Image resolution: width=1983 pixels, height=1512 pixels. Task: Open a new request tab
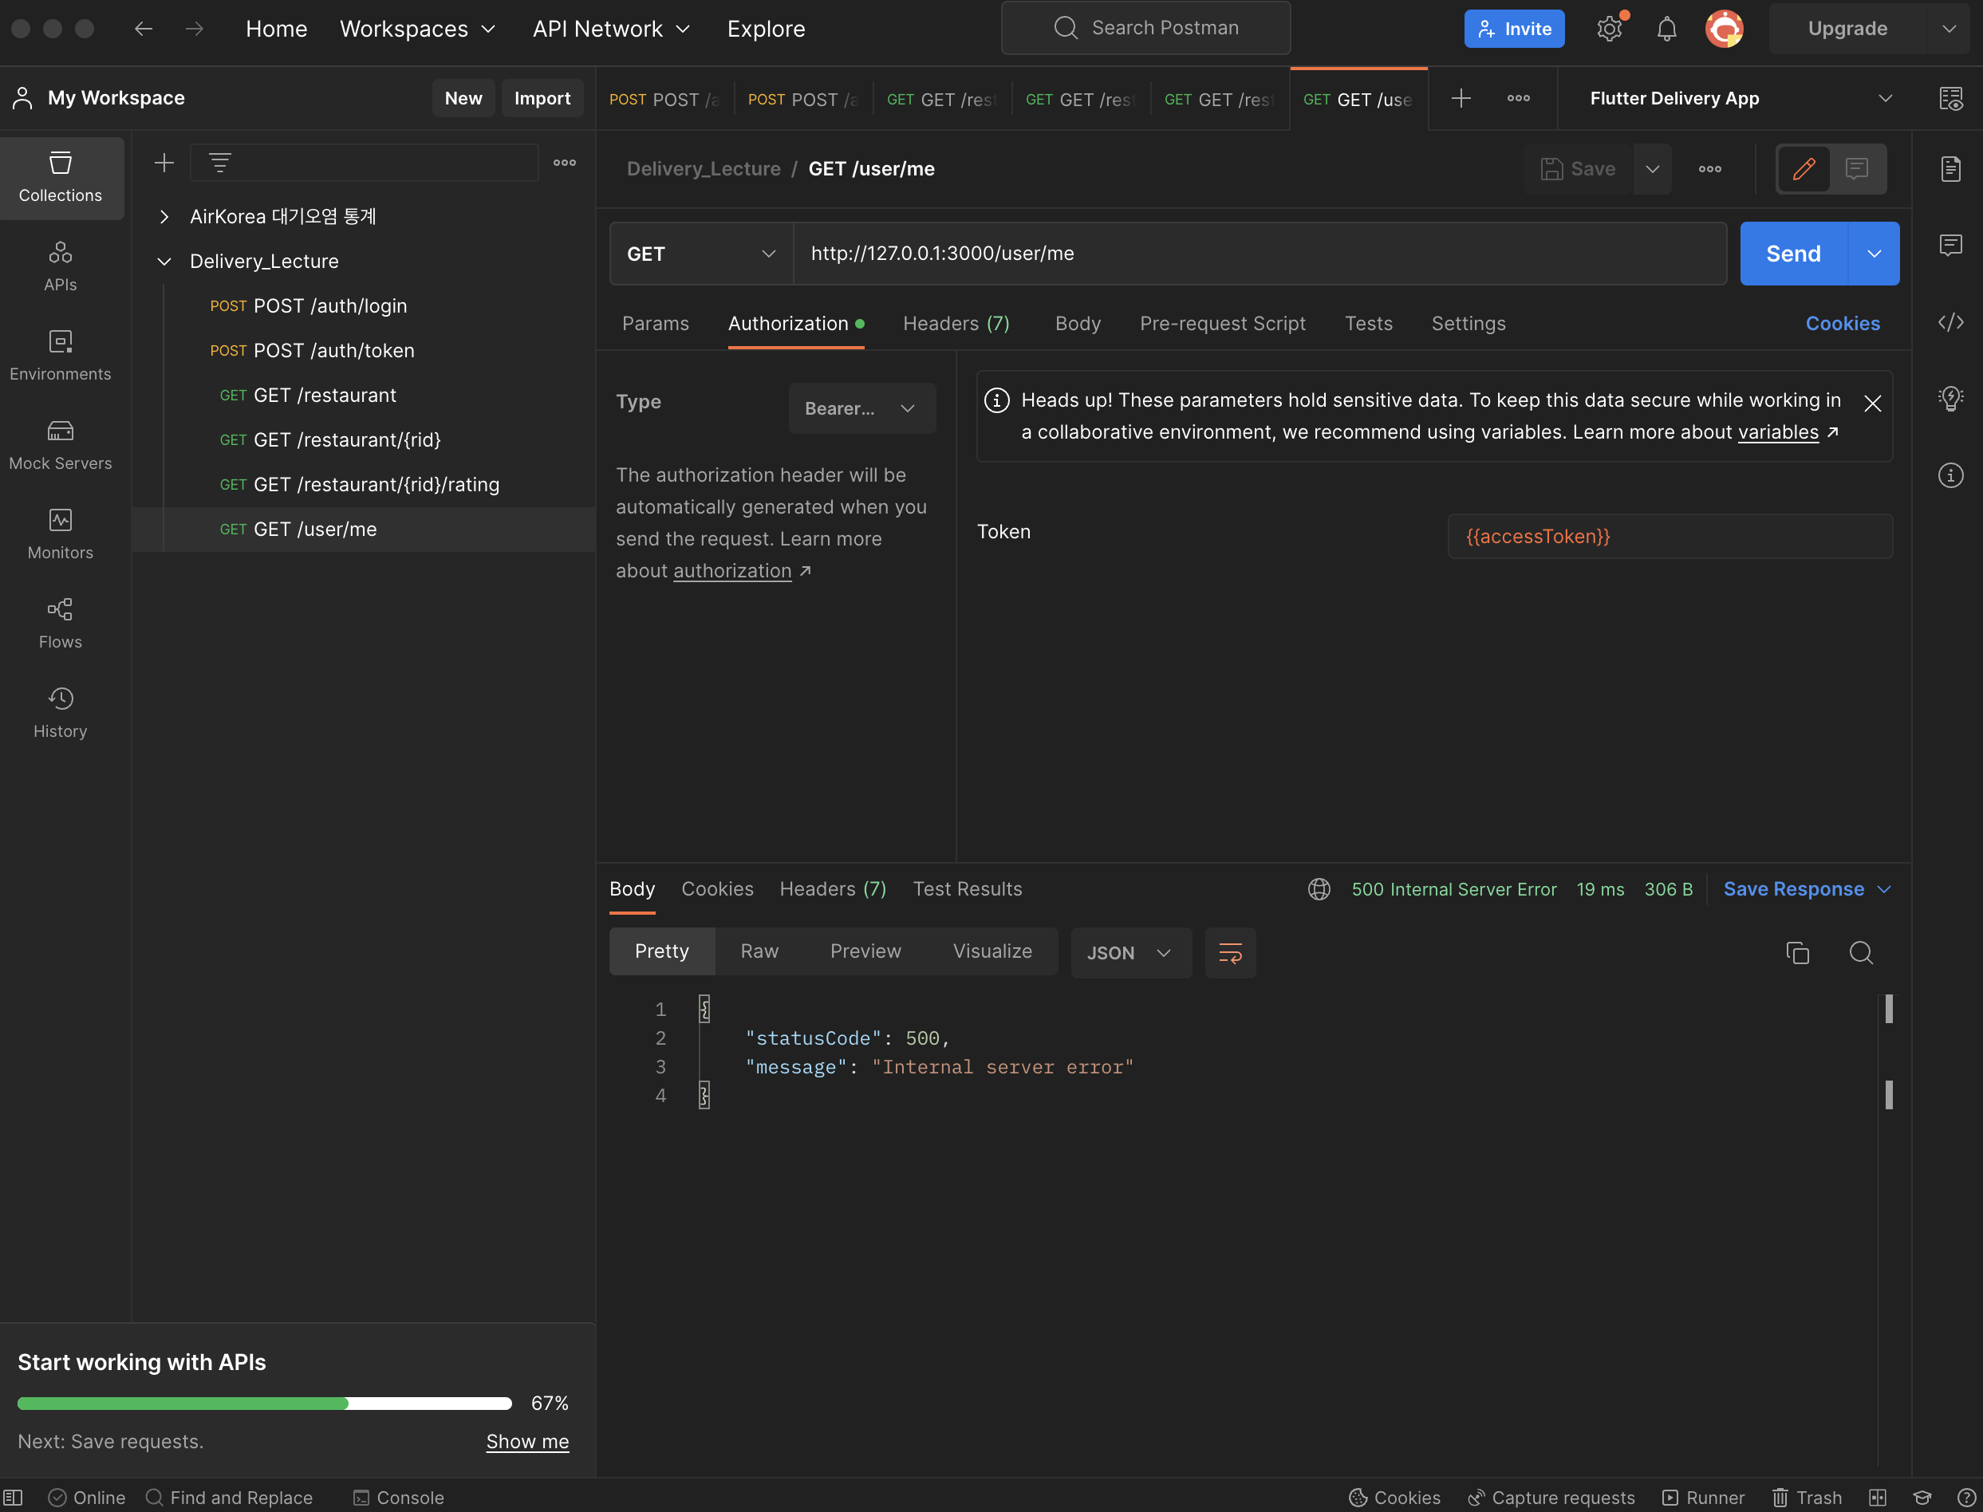point(1461,98)
